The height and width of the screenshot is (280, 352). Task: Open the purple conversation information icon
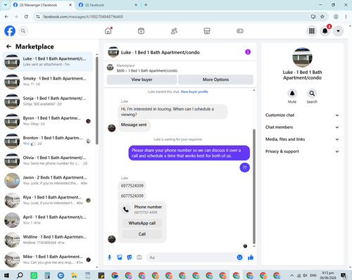(248, 52)
